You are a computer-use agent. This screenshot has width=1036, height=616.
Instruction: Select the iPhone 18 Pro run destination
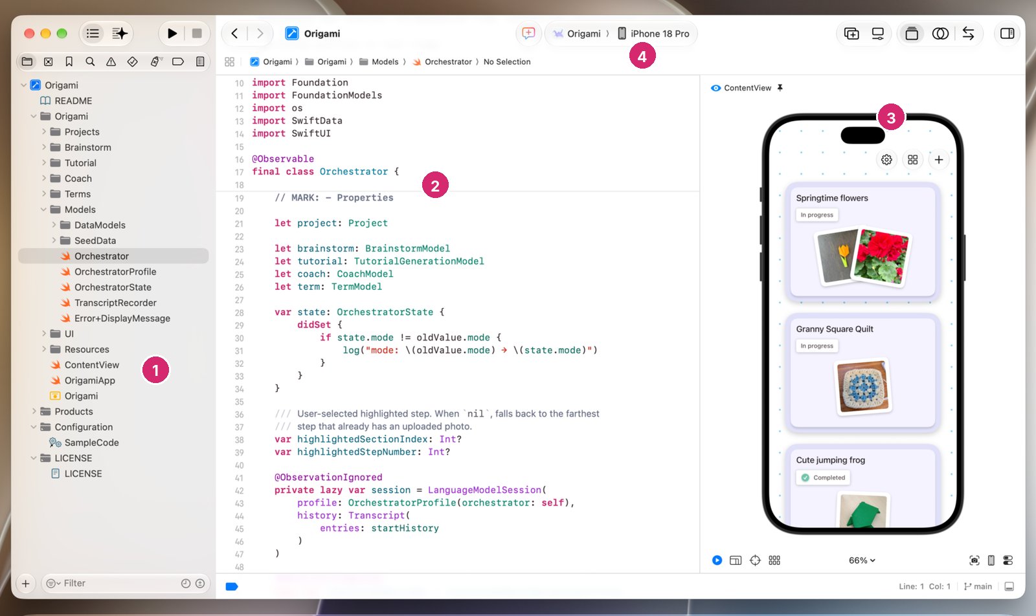click(653, 34)
